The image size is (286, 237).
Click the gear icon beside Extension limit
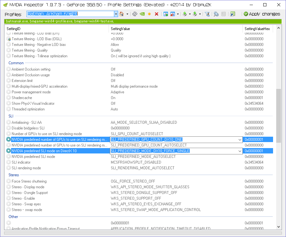(x=9, y=81)
